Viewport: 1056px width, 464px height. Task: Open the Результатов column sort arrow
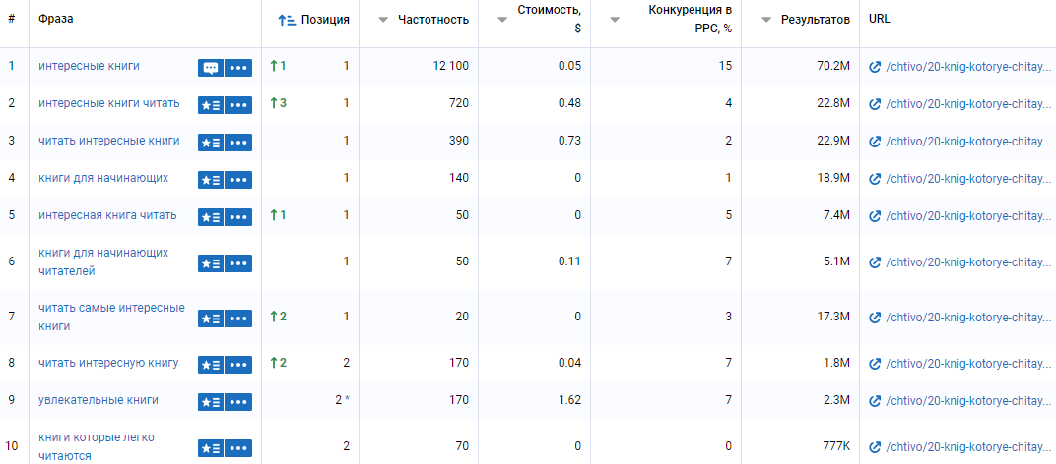tap(766, 21)
